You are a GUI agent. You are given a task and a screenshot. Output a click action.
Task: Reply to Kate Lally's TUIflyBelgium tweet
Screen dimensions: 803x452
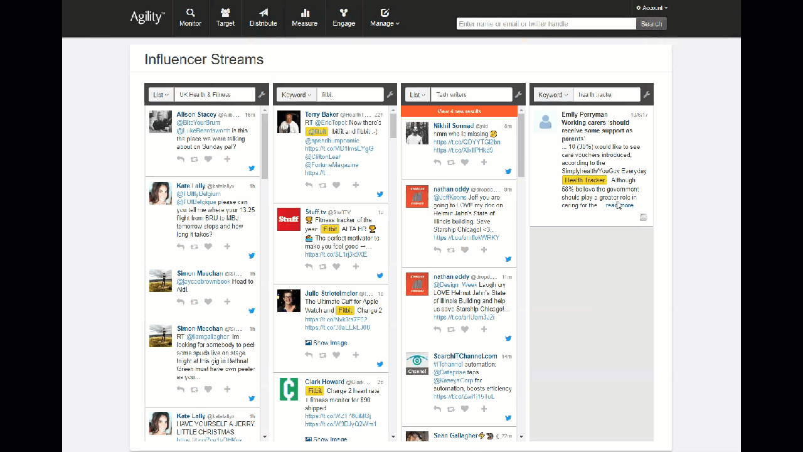(181, 247)
